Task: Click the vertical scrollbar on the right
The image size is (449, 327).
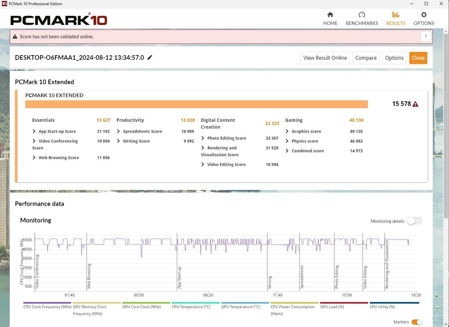Action: point(446,123)
